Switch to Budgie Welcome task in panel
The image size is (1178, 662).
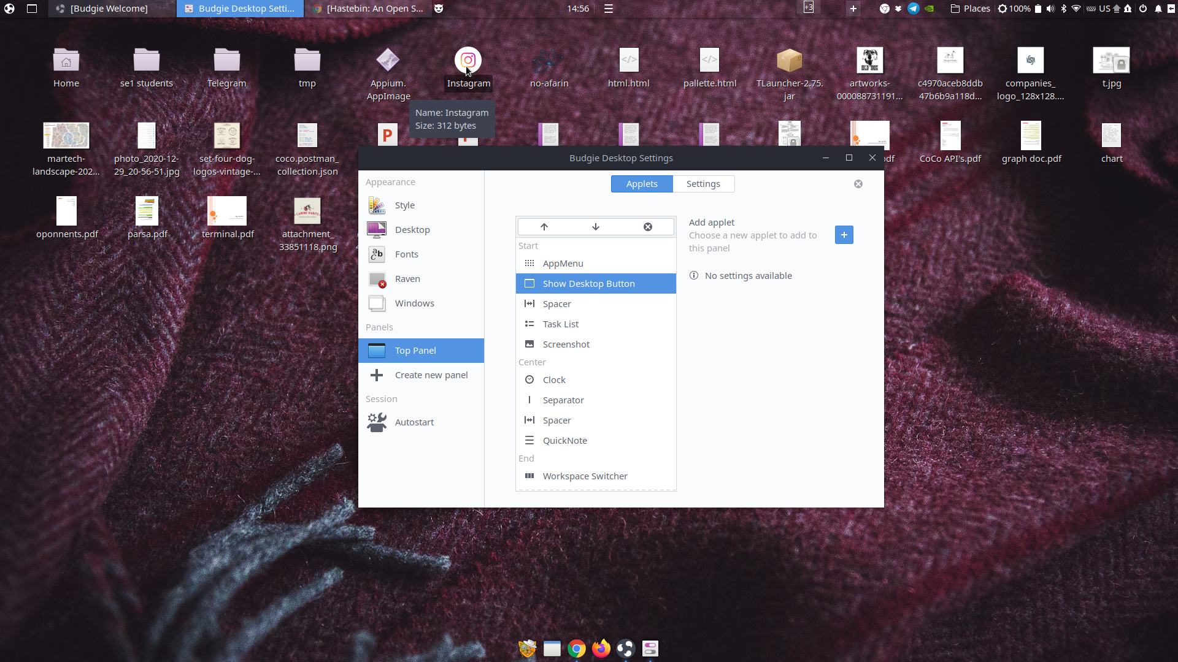pos(110,9)
